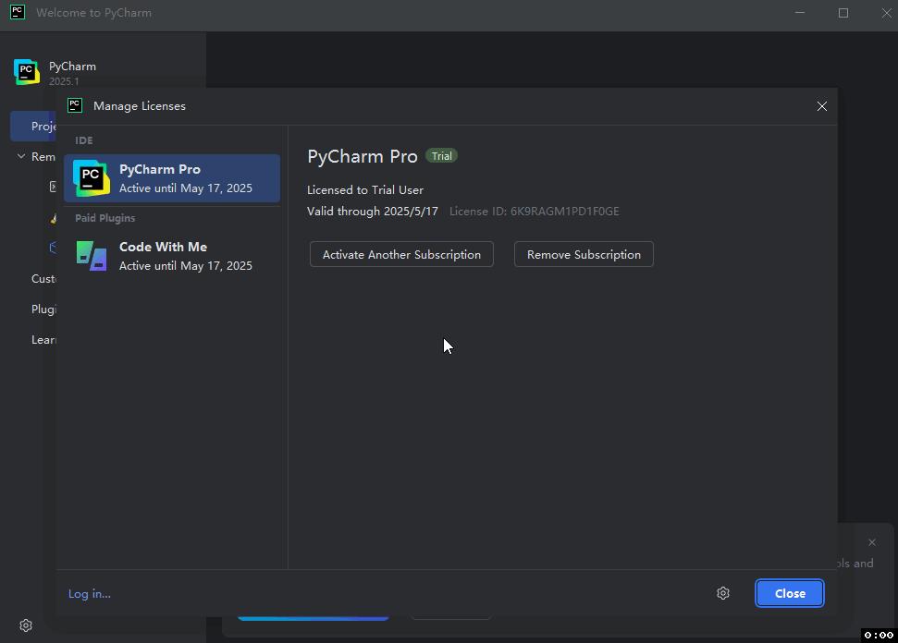
Task: Click the Code With Me plugin icon
Action: 90,255
